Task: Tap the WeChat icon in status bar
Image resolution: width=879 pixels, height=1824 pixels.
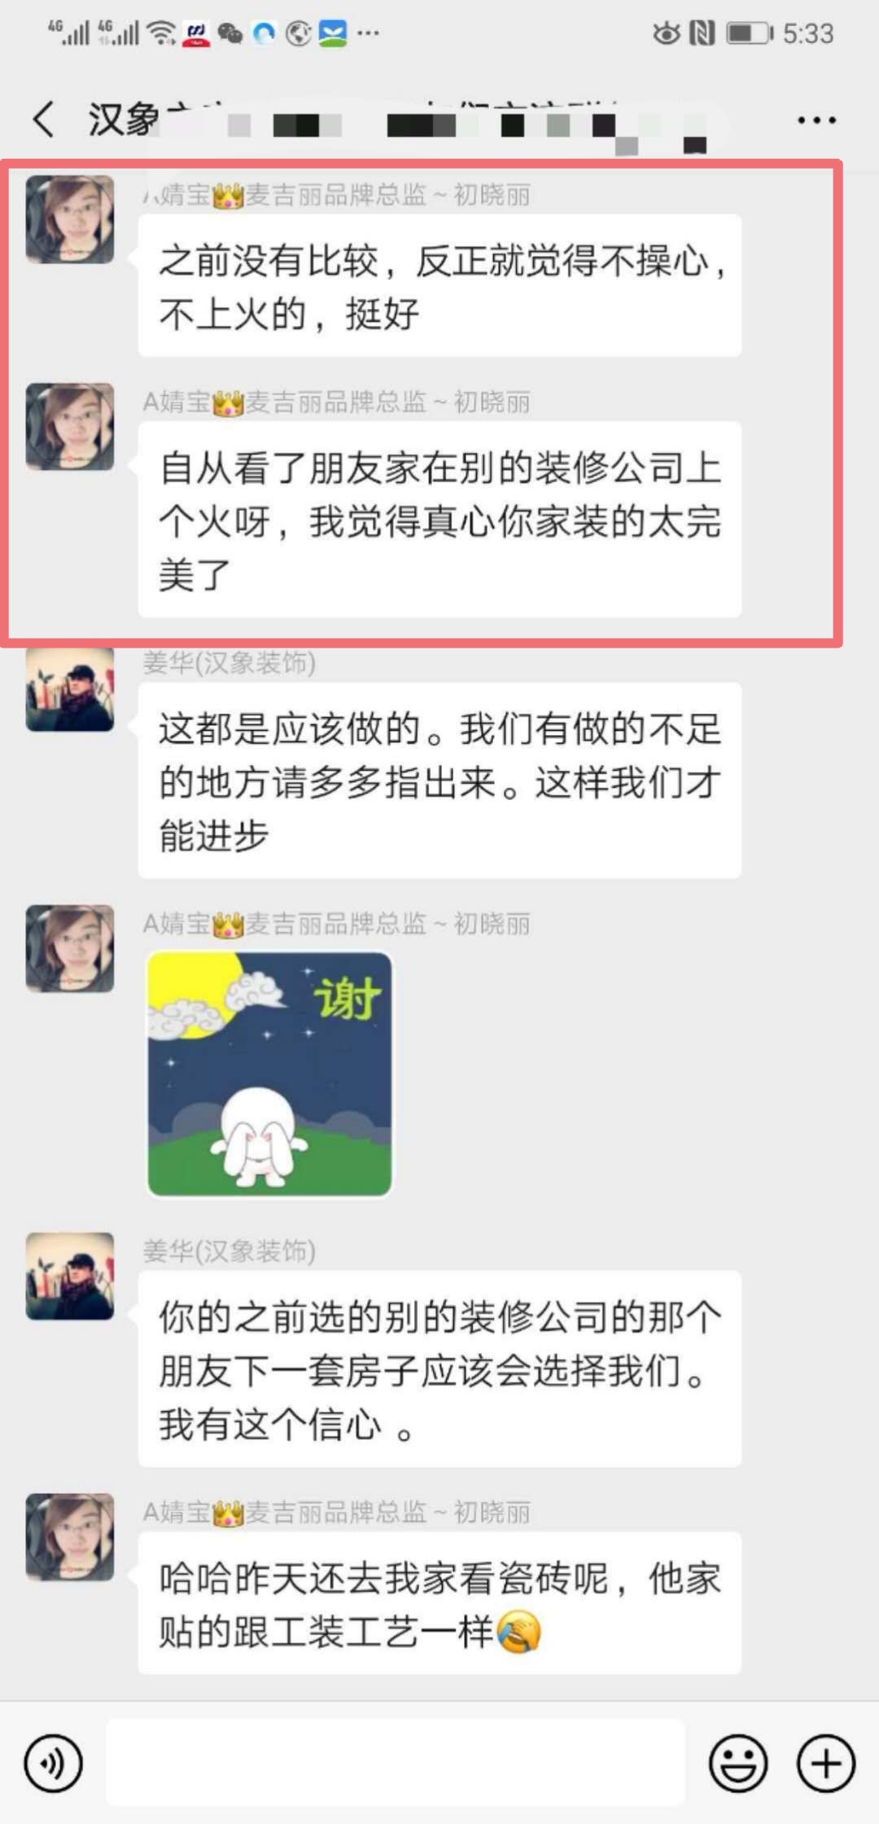Action: point(230,33)
